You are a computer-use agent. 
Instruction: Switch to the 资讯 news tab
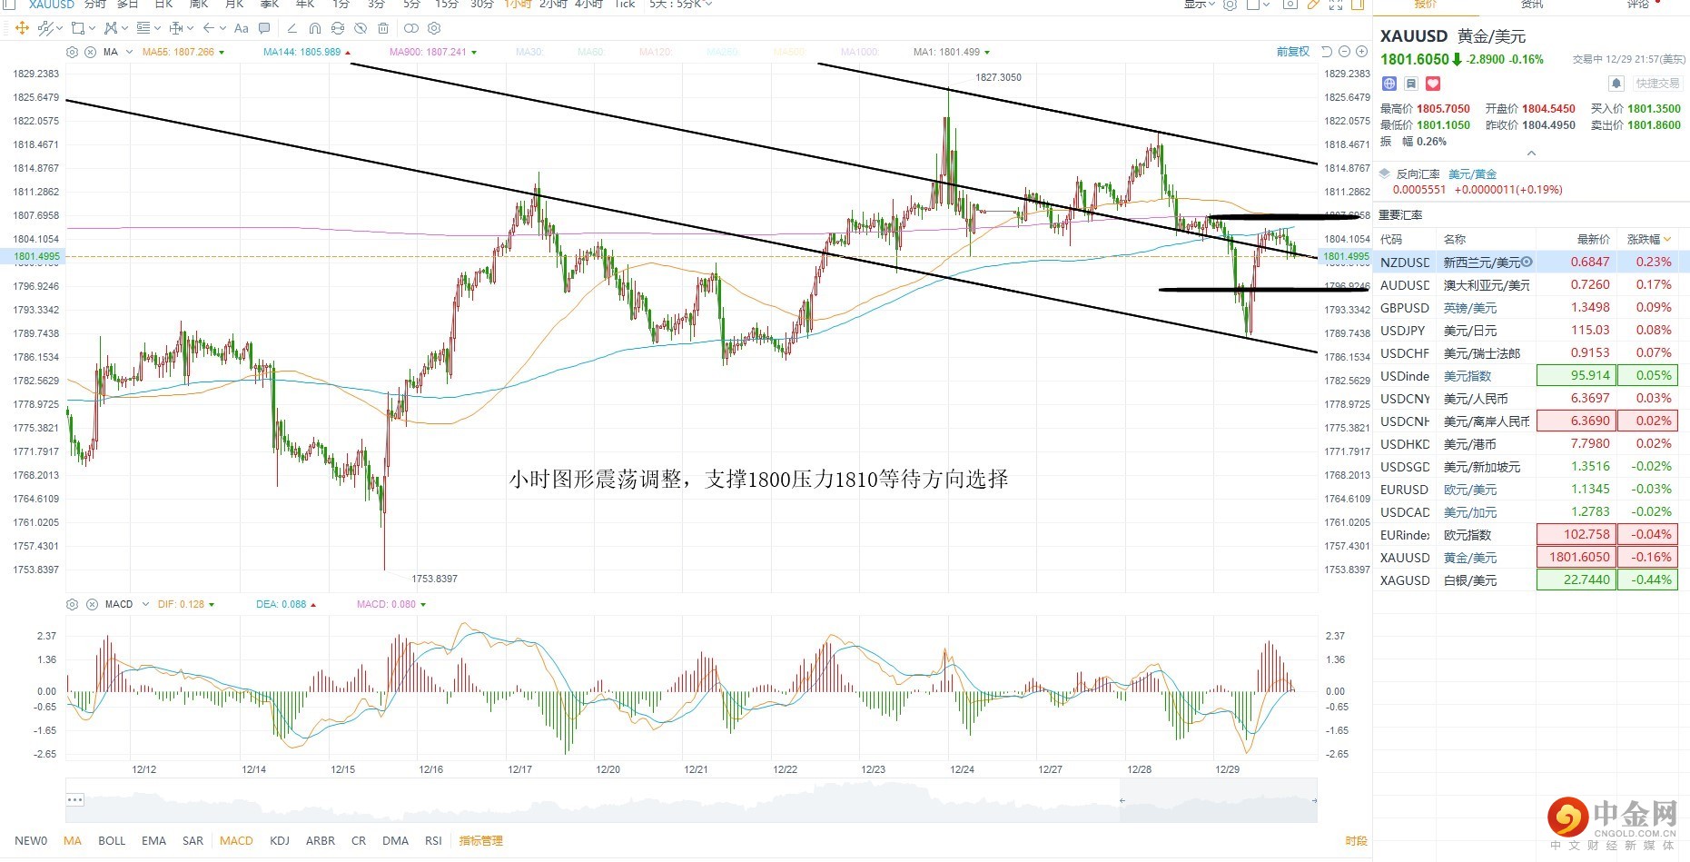pos(1532,5)
